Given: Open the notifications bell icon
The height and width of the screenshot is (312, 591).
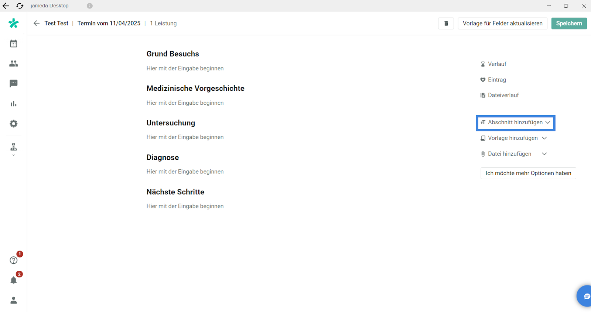Looking at the screenshot, I should point(14,280).
